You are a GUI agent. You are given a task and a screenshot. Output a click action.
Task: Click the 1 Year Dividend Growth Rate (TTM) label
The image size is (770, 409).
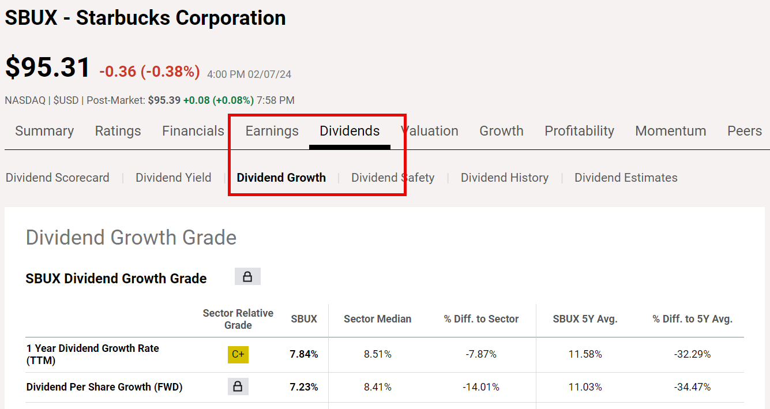pyautogui.click(x=92, y=354)
